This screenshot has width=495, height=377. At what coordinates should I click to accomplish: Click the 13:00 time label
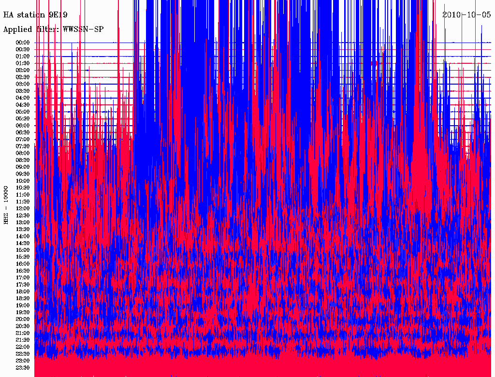pyautogui.click(x=23, y=223)
